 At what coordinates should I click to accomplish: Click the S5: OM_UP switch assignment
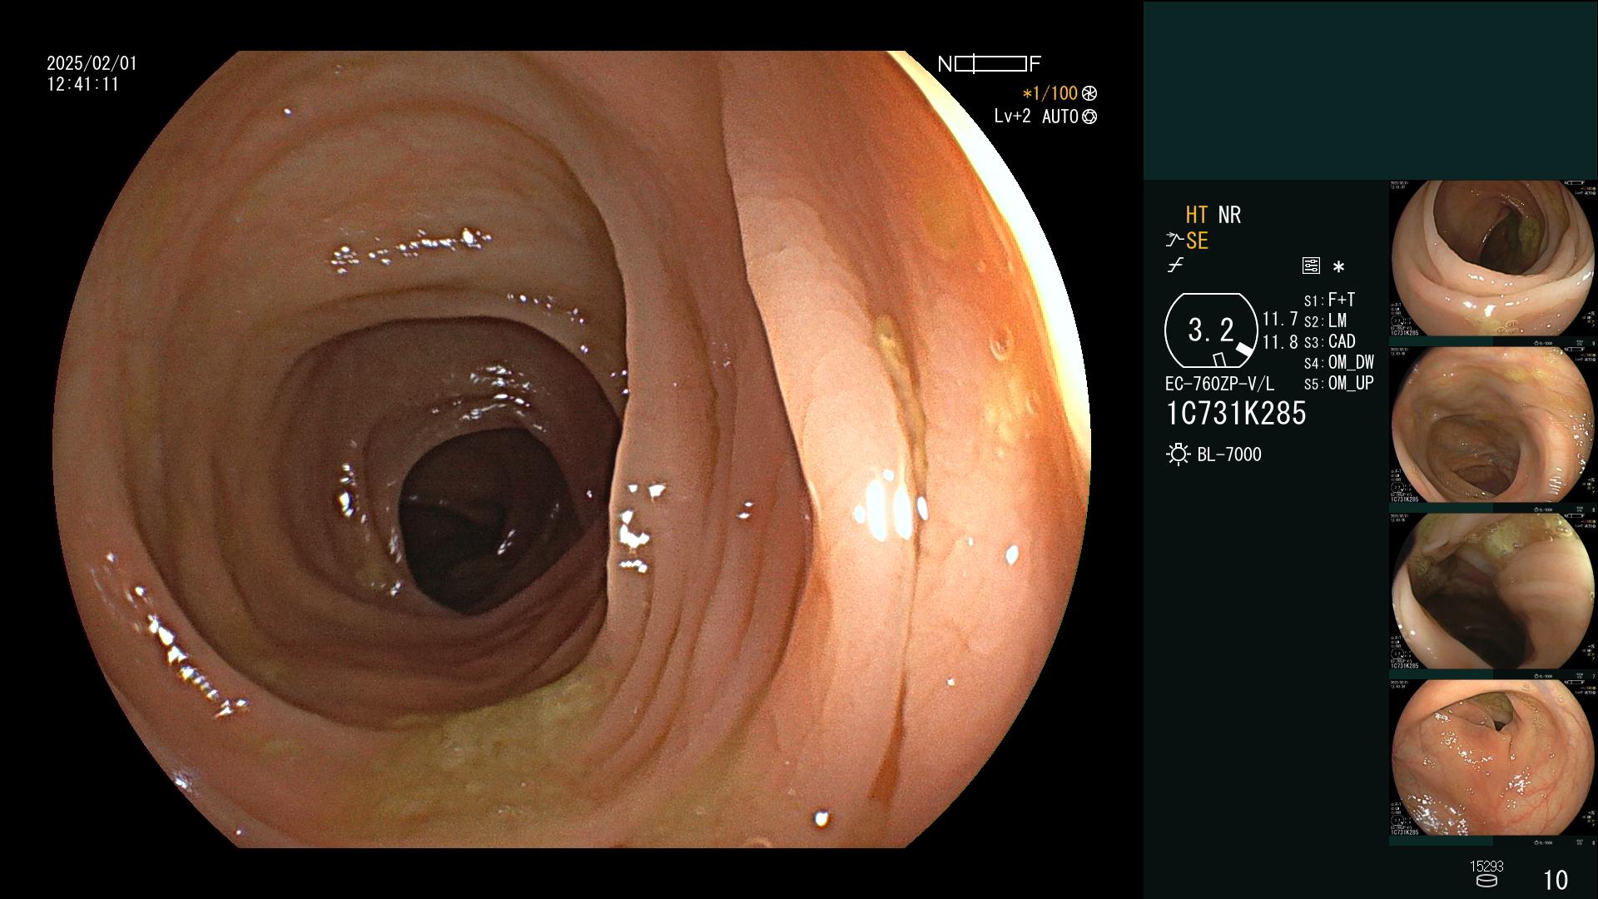pos(1338,383)
